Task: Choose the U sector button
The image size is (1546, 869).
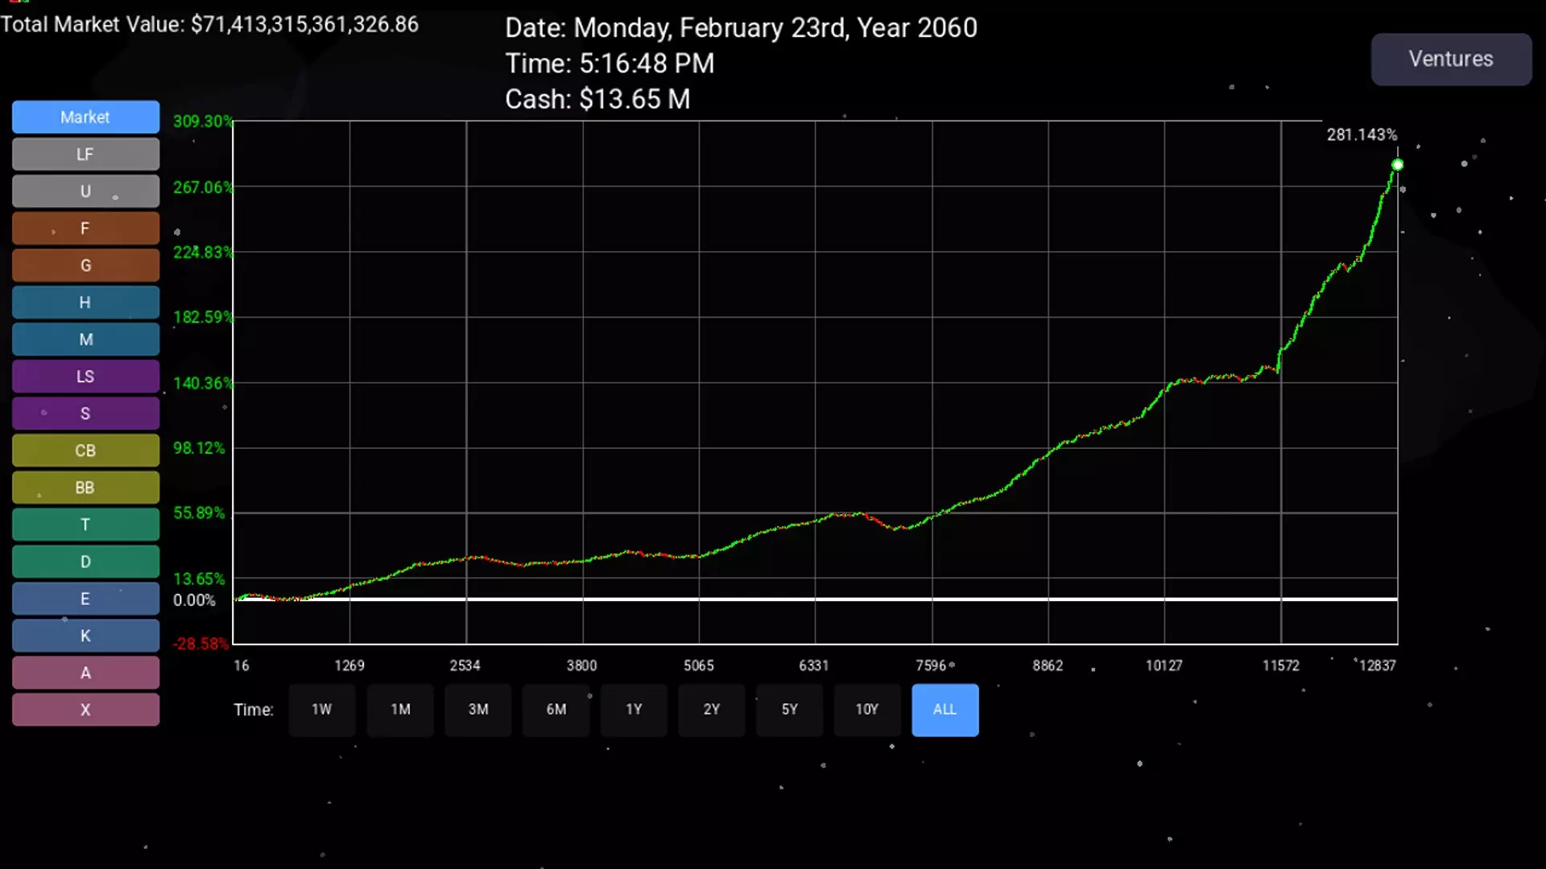Action: click(x=85, y=191)
